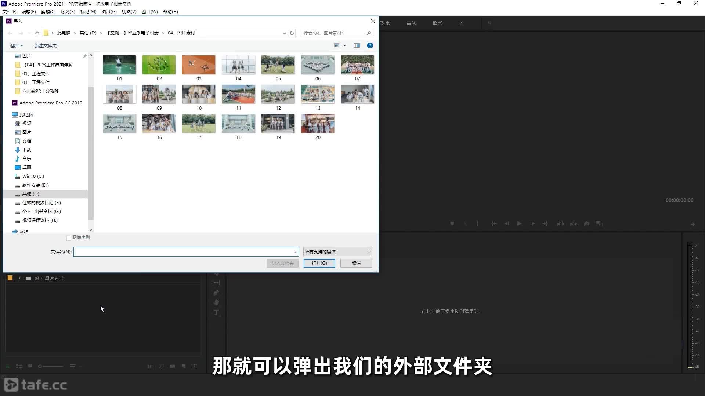Viewport: 705px width, 396px height.
Task: Create new bin in project panel
Action: tap(172, 366)
